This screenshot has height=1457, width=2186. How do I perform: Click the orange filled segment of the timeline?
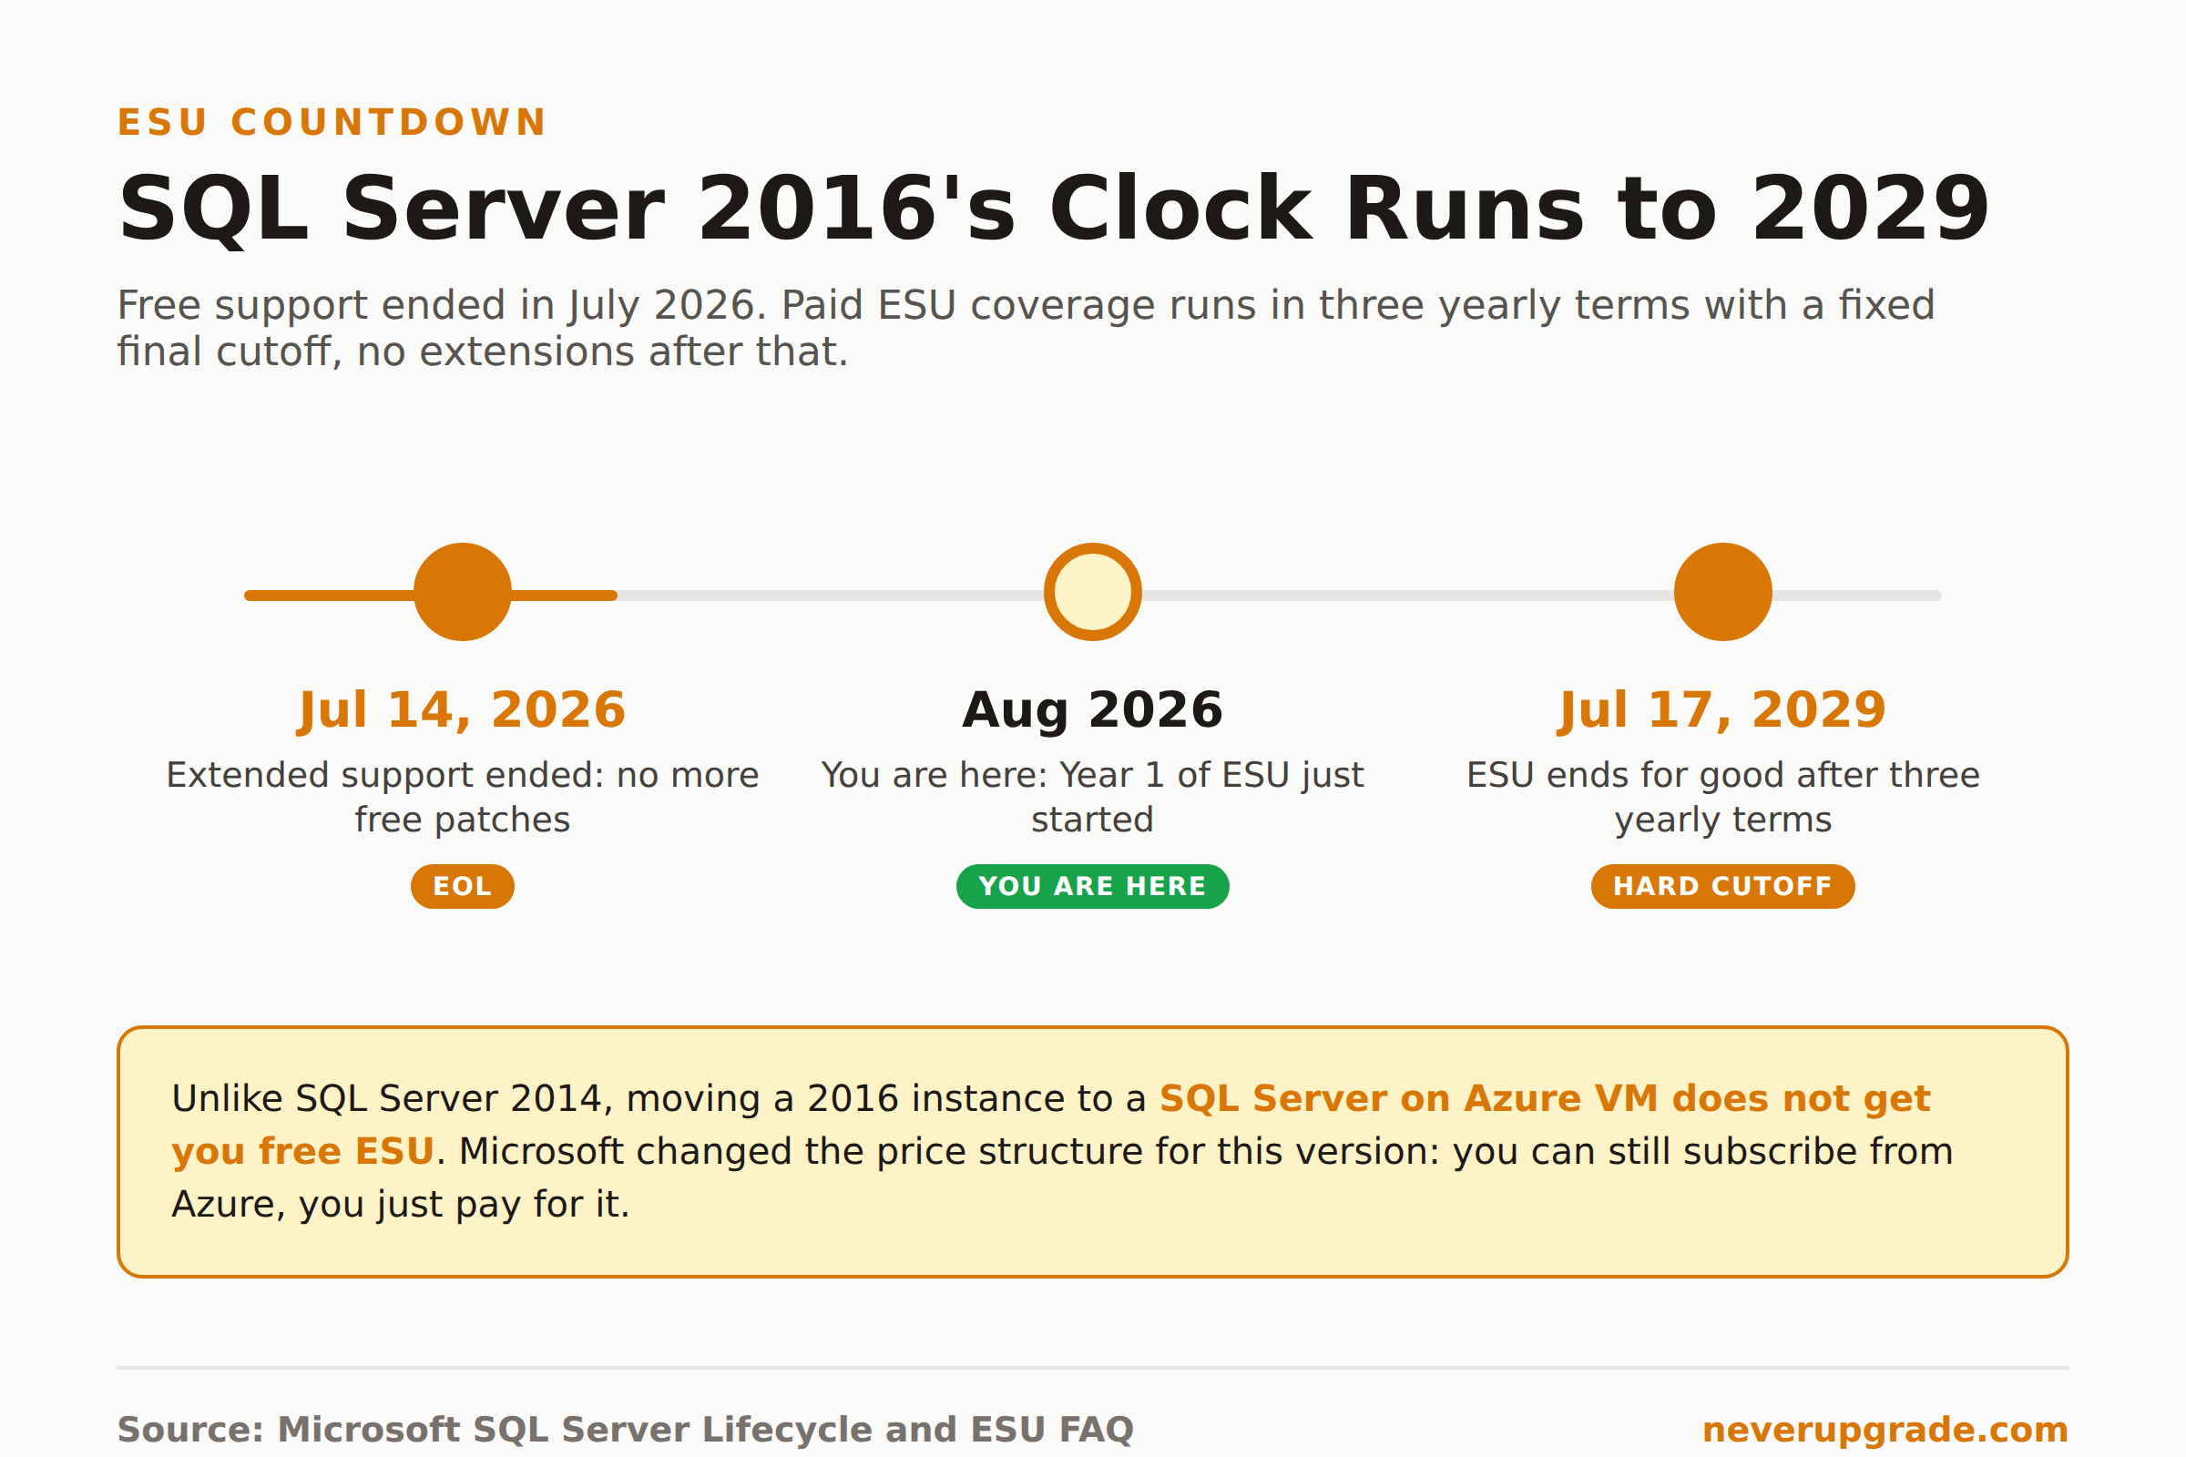pos(430,595)
